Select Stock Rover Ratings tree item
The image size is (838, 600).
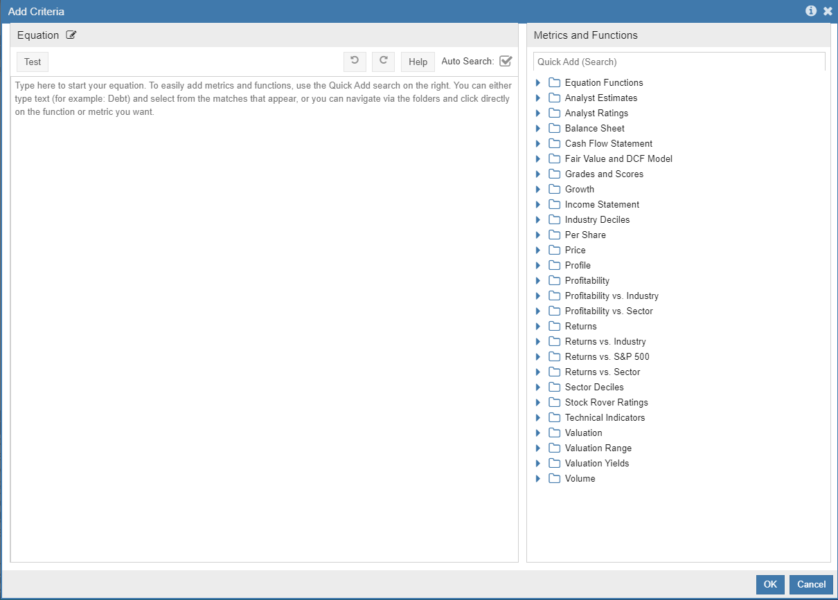tap(606, 402)
